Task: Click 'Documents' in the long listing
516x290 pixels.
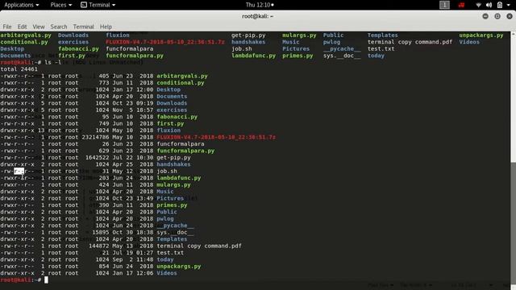Action: pyautogui.click(x=172, y=97)
